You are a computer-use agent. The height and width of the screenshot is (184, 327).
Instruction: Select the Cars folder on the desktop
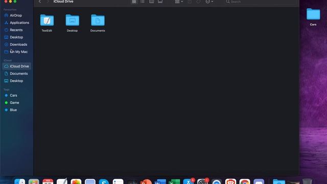coord(313,17)
